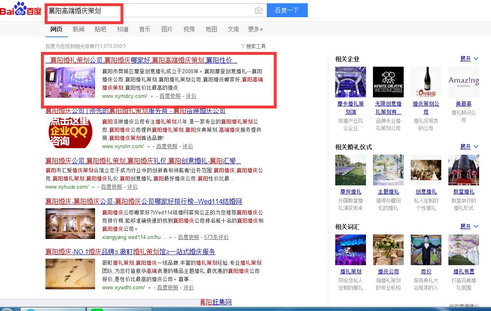Screen dimensions: 491x311
Task: Click 评价 for www.xyrolin.com result
Action: pos(188,146)
